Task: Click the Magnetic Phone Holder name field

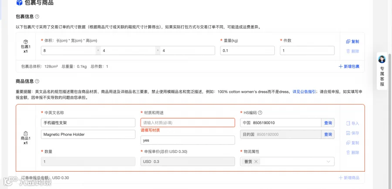Action: [x=88, y=134]
